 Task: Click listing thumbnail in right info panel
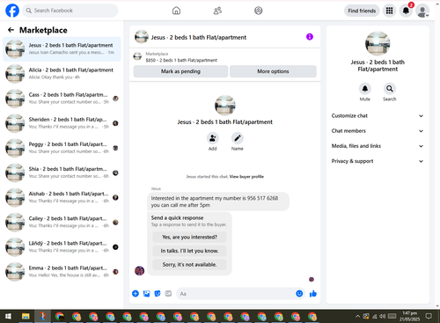pos(378,44)
